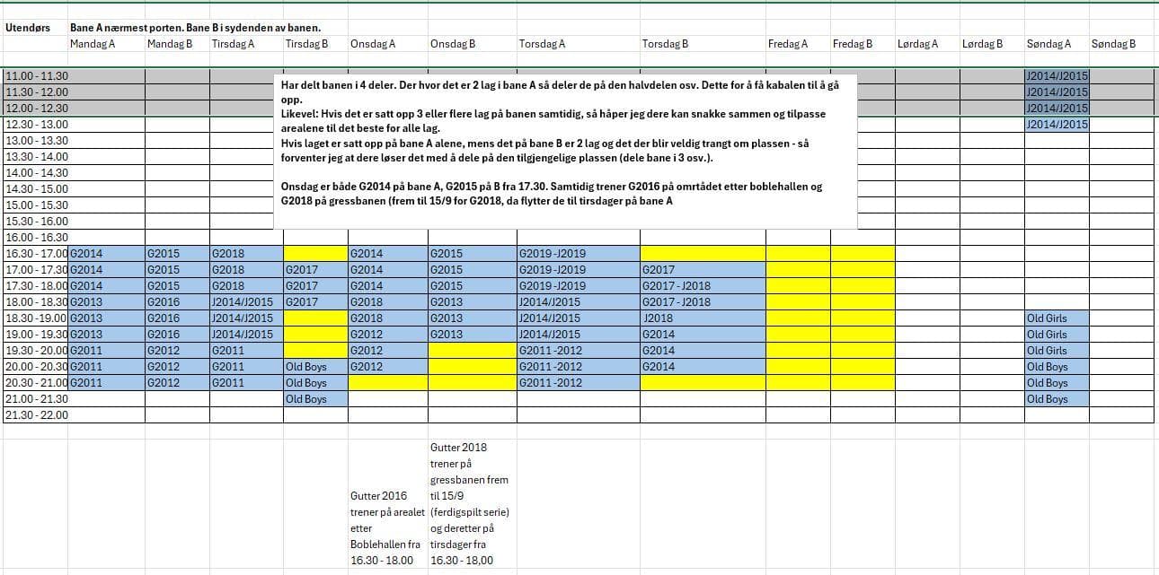Click G2012 in Mandag B at 19.30 - 20.00
This screenshot has height=575, width=1159.
(177, 351)
